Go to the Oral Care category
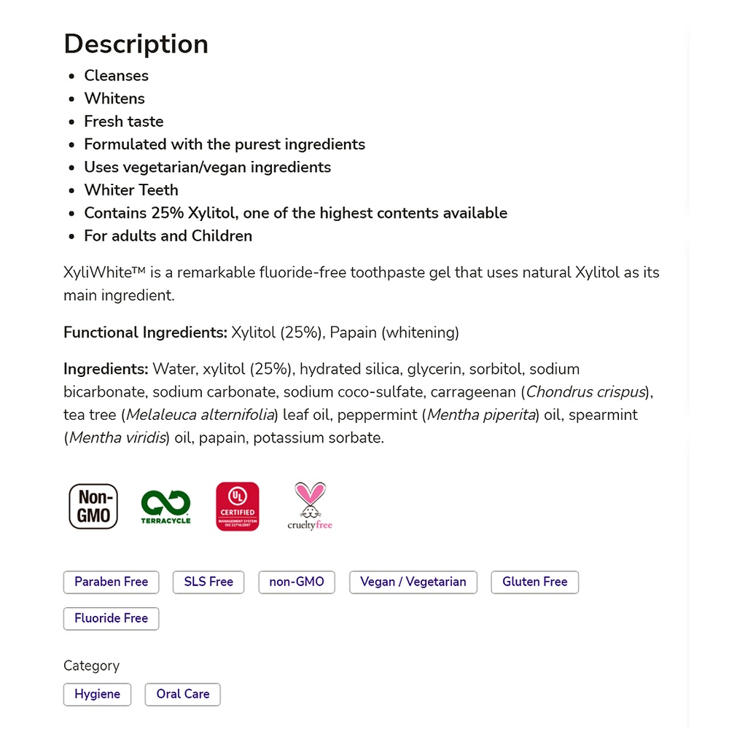 click(182, 694)
